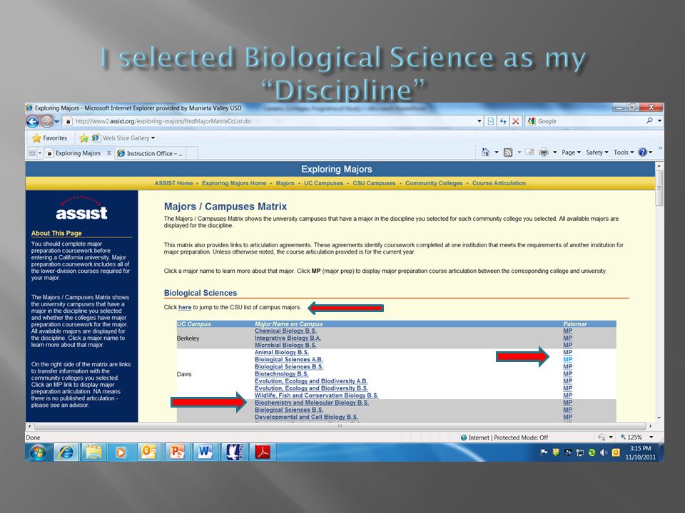Open Adobe Reader taskbar icon
This screenshot has height=513, width=685.
[263, 452]
